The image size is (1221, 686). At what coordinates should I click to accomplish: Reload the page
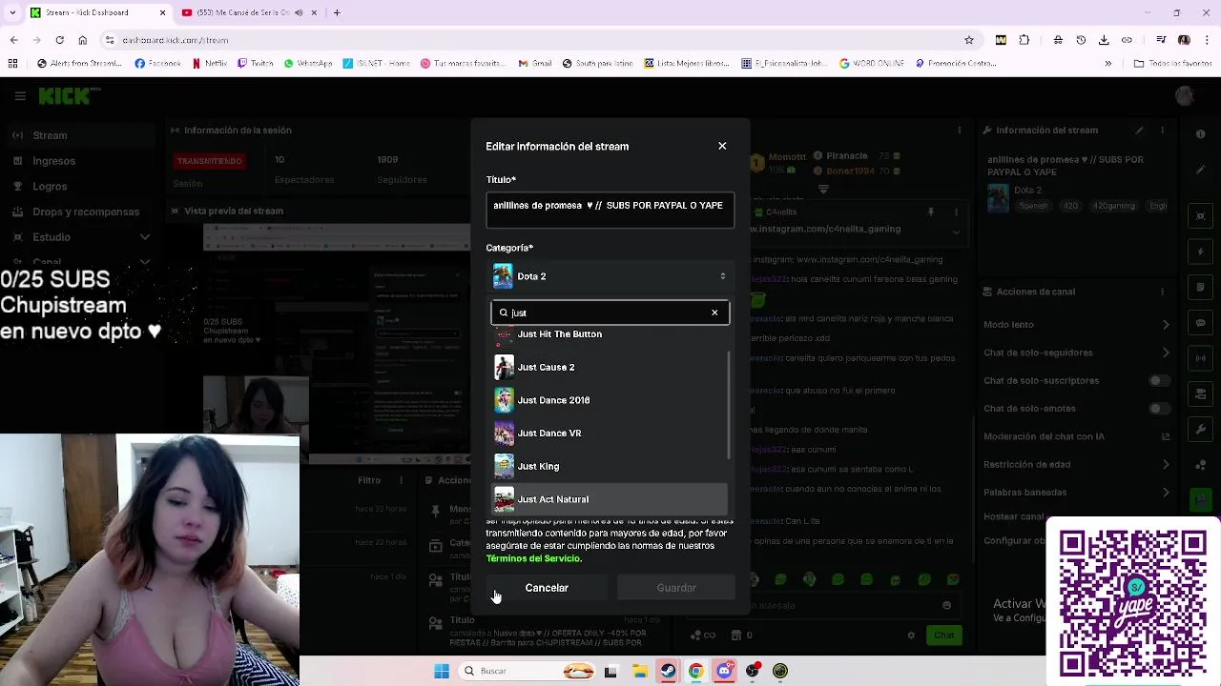pyautogui.click(x=59, y=40)
